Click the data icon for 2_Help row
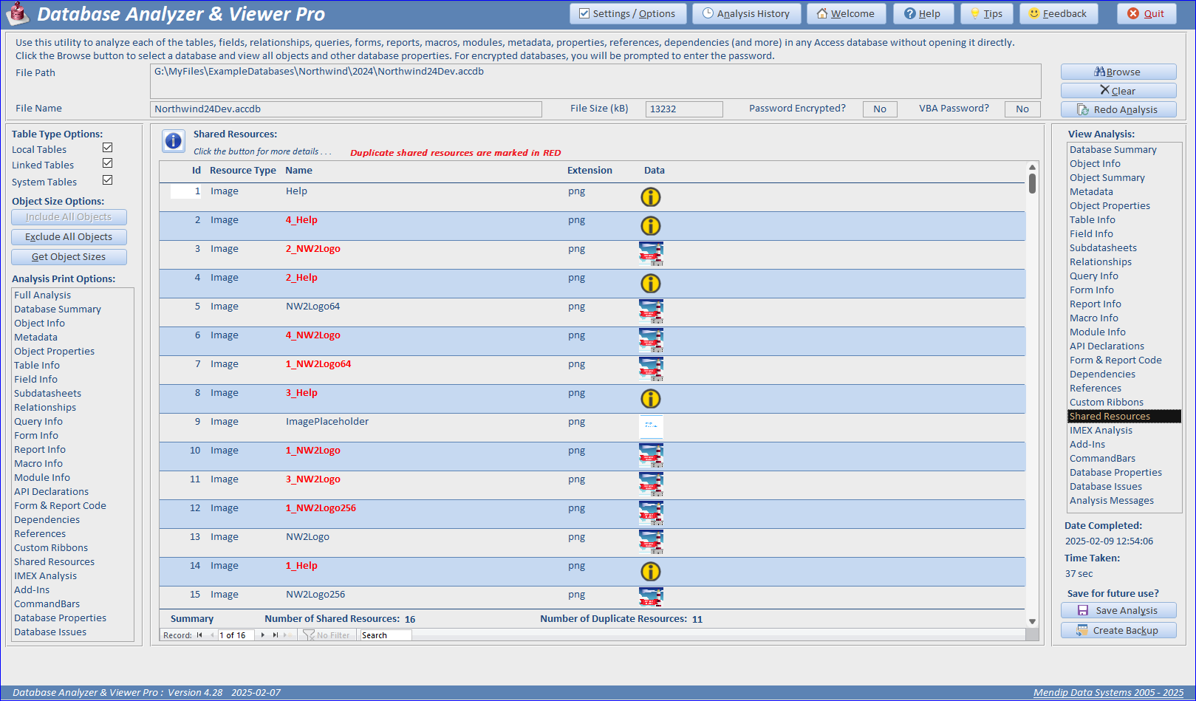This screenshot has height=701, width=1196. [x=650, y=284]
